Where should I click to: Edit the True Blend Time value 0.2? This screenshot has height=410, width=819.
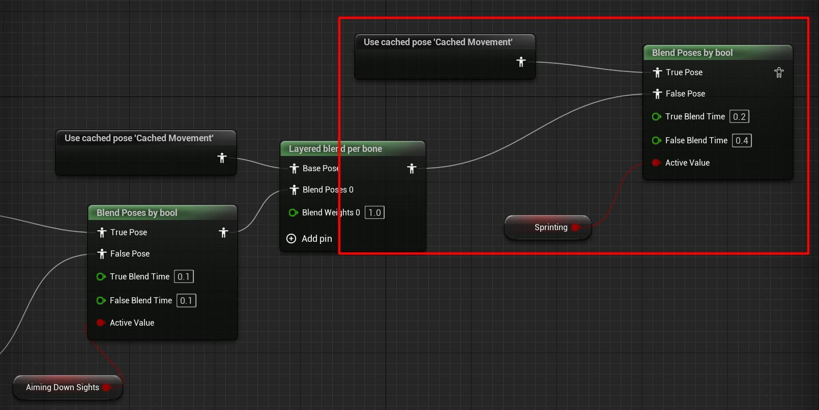pyautogui.click(x=739, y=116)
